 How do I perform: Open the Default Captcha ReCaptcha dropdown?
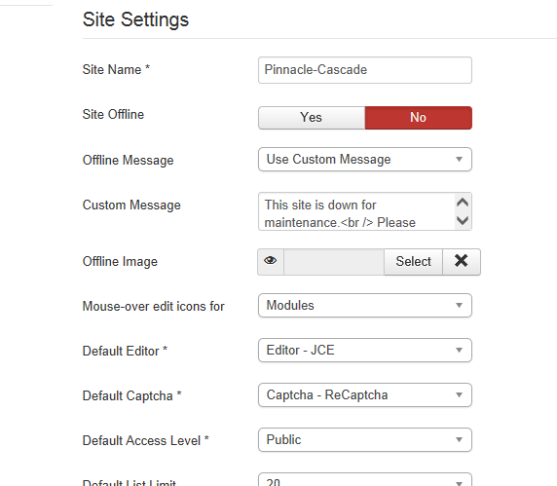click(365, 394)
